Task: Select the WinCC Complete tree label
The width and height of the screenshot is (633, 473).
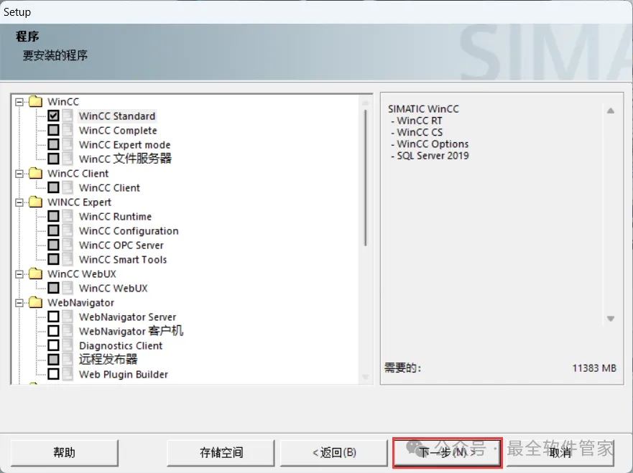Action: coord(118,131)
